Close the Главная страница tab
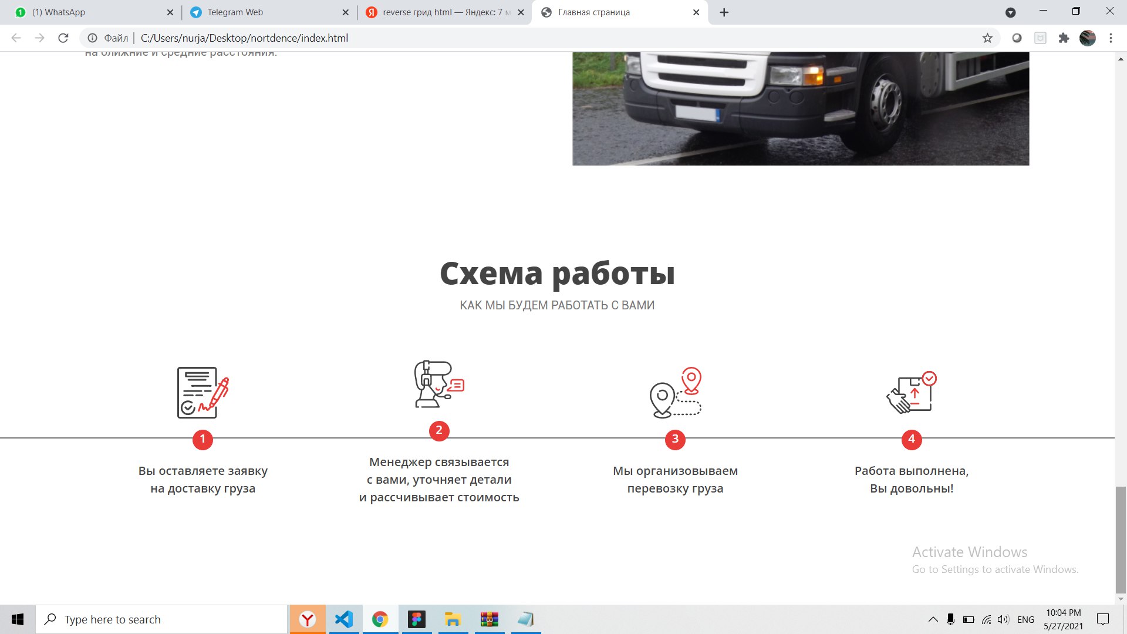Viewport: 1127px width, 634px height. point(696,12)
